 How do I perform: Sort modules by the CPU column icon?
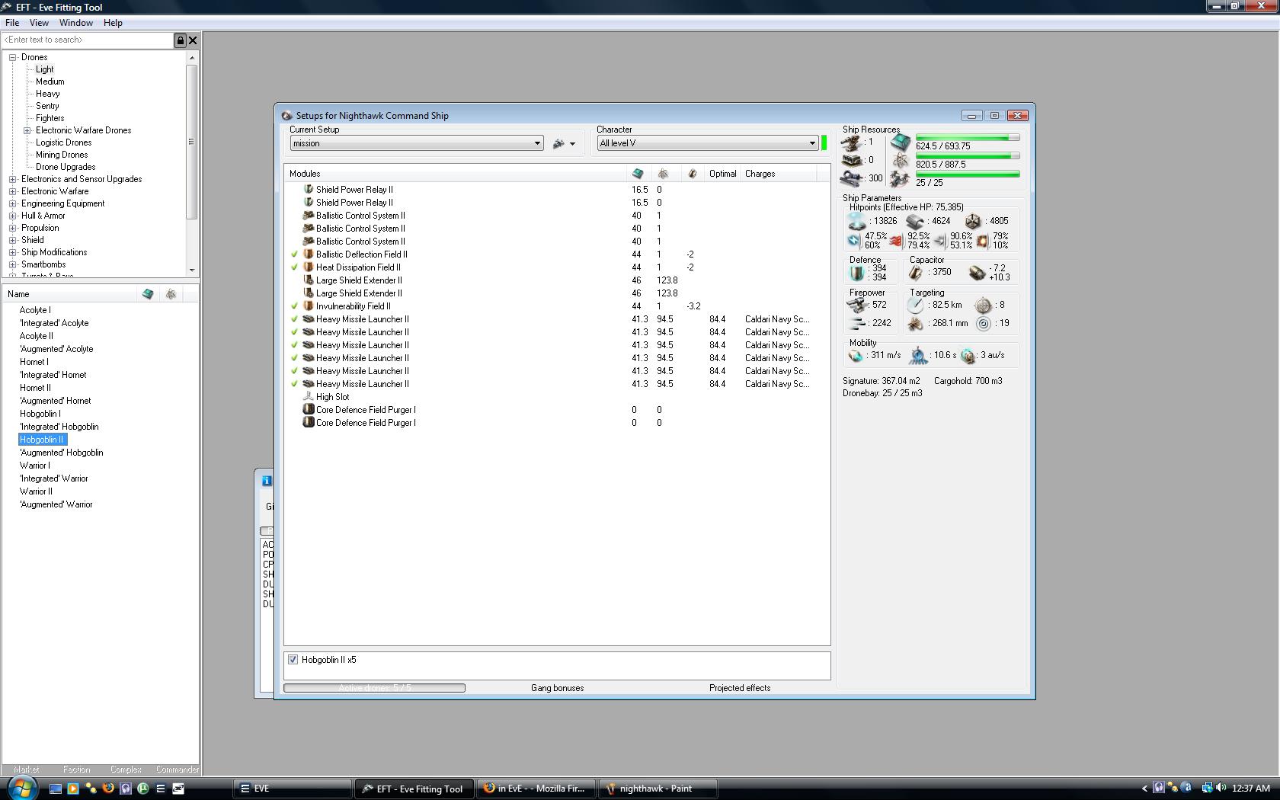click(x=638, y=174)
